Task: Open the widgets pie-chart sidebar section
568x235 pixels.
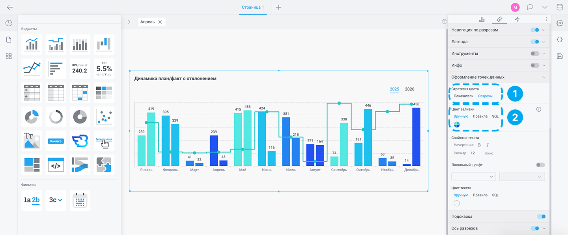Action: click(x=9, y=23)
